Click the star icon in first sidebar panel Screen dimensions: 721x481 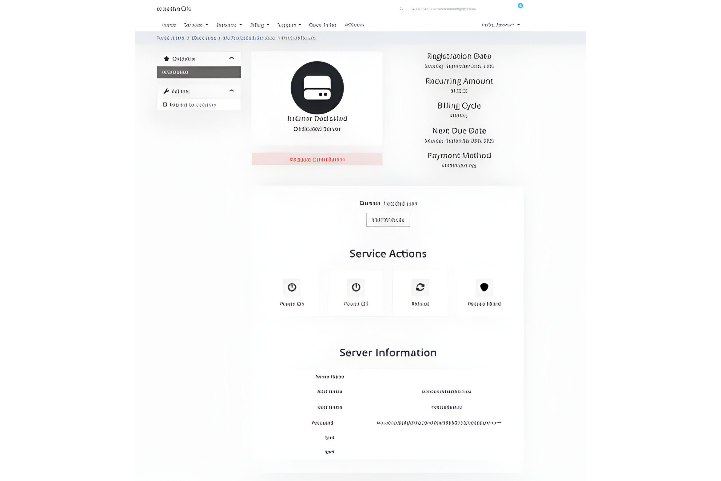pyautogui.click(x=166, y=58)
